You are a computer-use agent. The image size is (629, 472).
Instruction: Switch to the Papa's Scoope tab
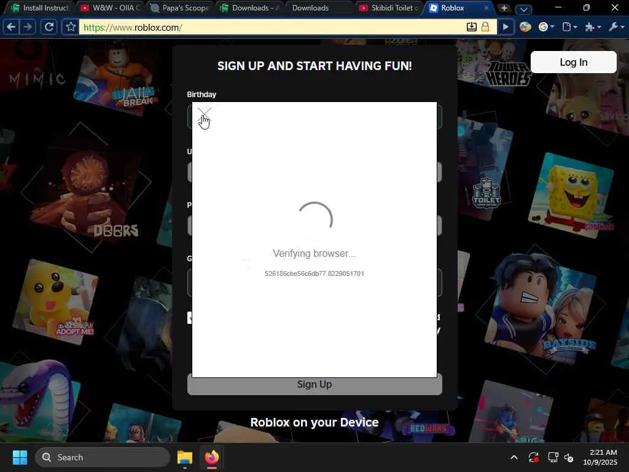click(x=180, y=7)
